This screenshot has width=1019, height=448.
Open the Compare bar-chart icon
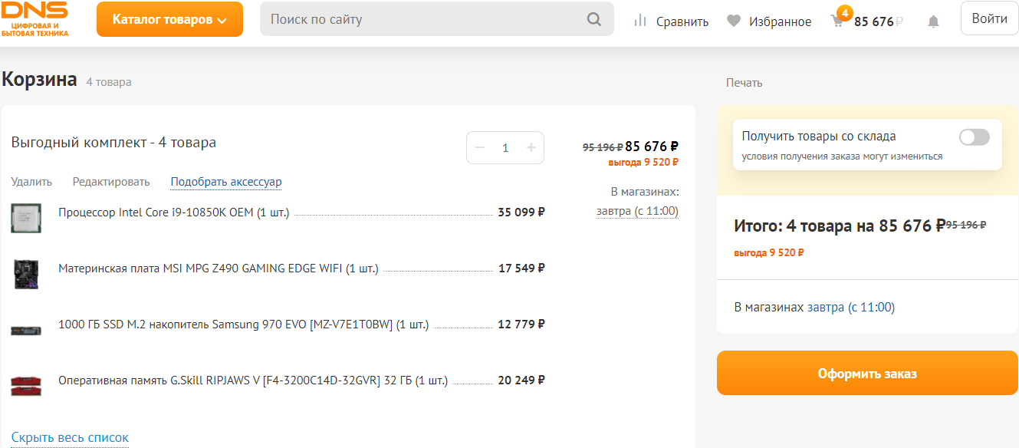pos(640,21)
